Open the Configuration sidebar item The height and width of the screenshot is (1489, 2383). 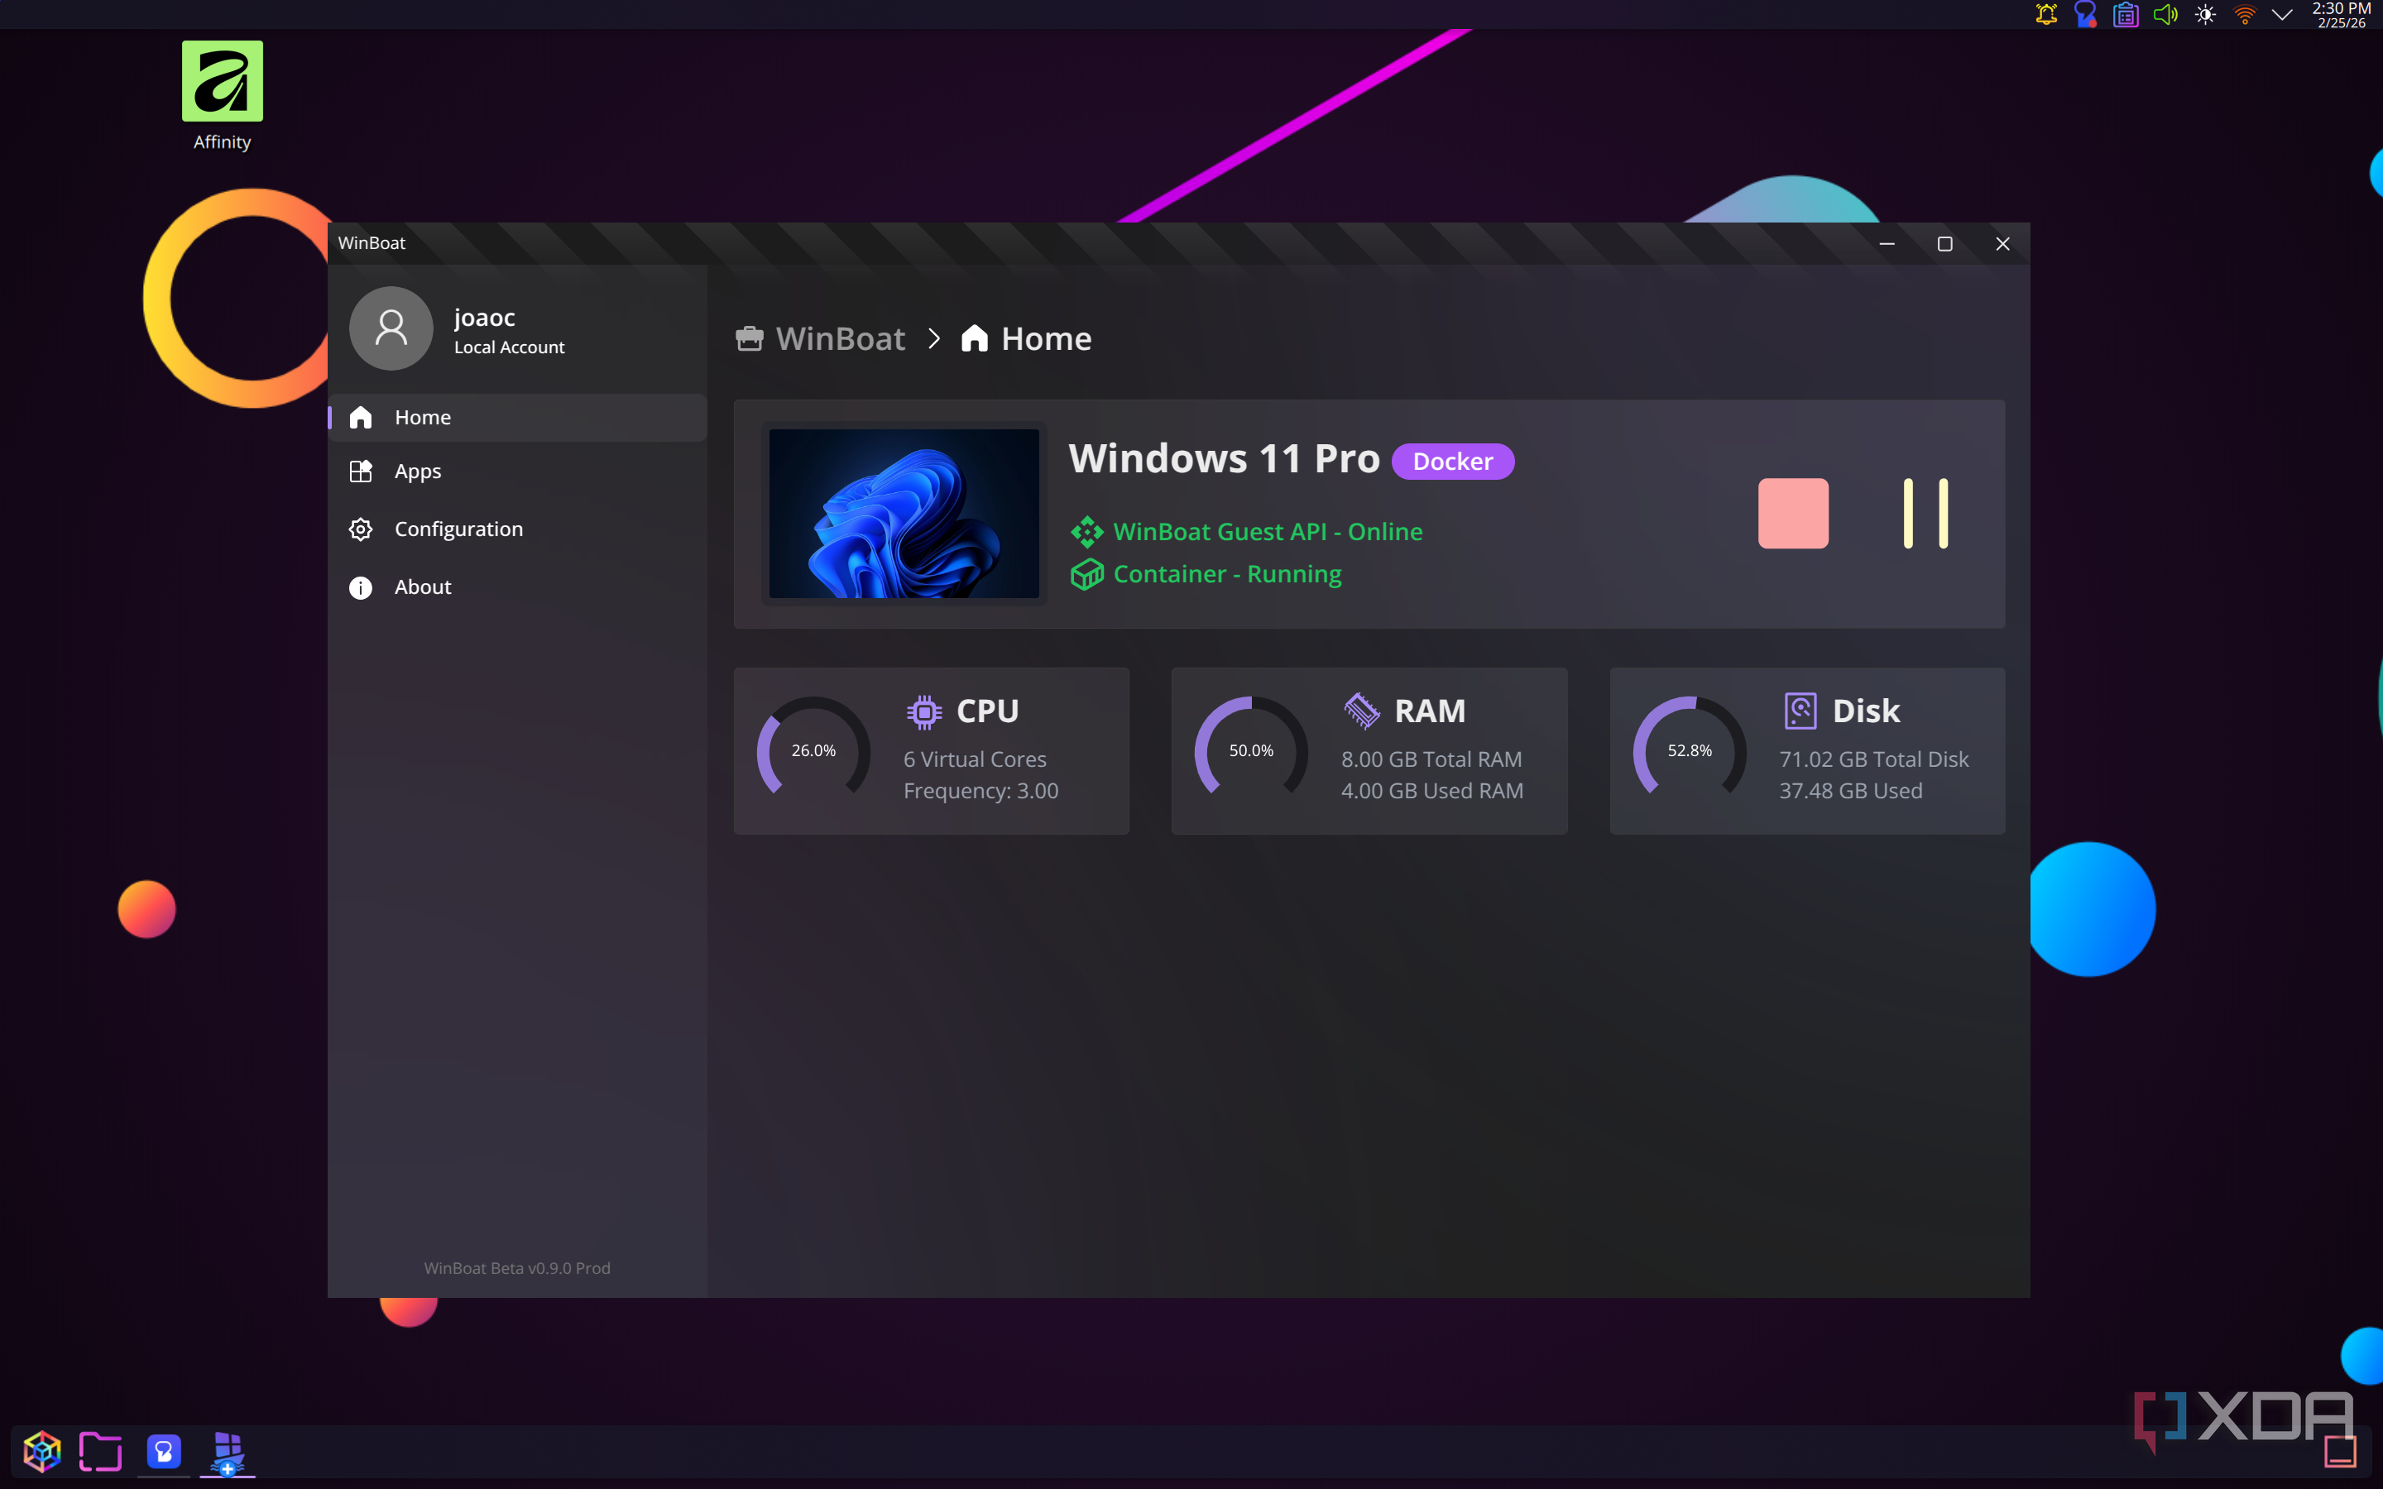pyautogui.click(x=517, y=529)
